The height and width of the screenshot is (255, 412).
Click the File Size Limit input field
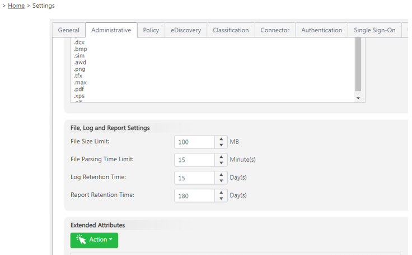[x=194, y=142]
